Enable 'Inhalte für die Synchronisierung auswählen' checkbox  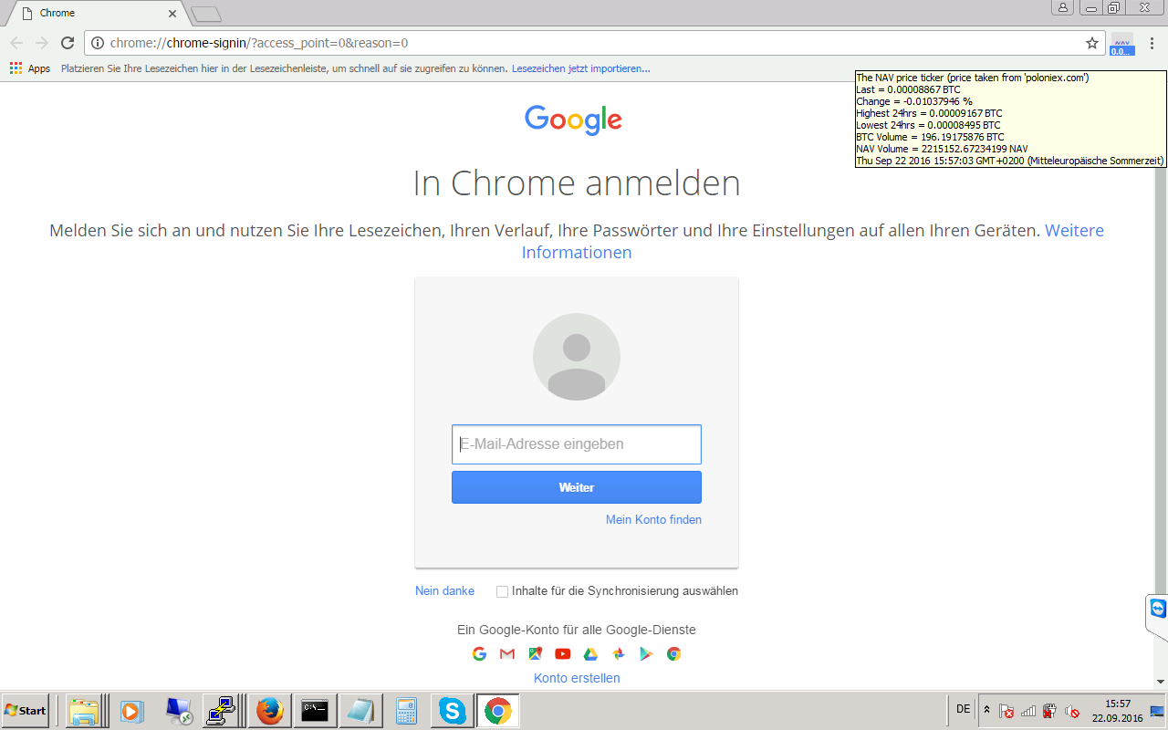point(502,591)
